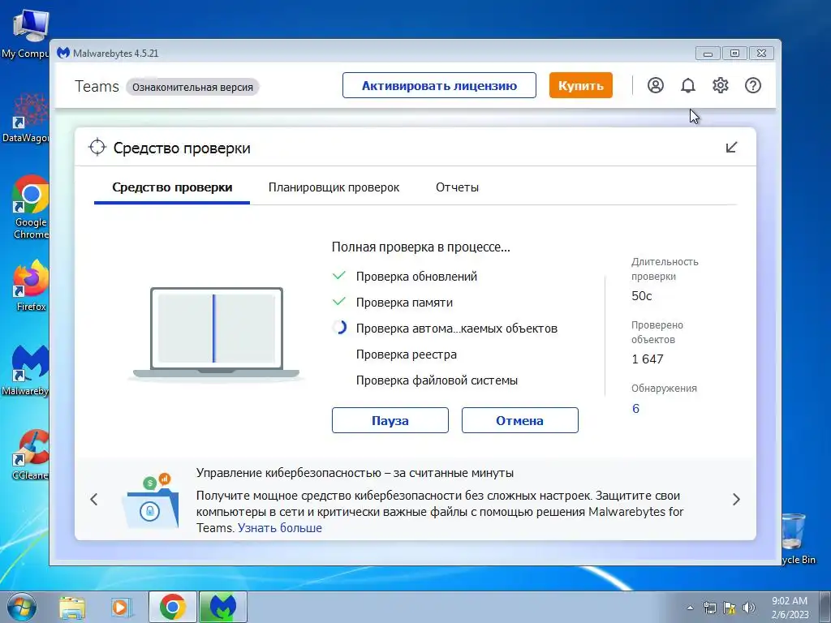Click the Проверка памяти step
The width and height of the screenshot is (831, 623).
click(404, 302)
